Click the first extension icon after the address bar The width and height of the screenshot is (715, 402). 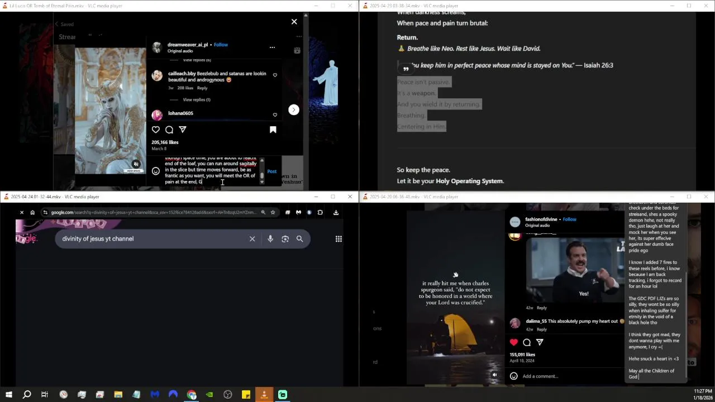(x=288, y=212)
